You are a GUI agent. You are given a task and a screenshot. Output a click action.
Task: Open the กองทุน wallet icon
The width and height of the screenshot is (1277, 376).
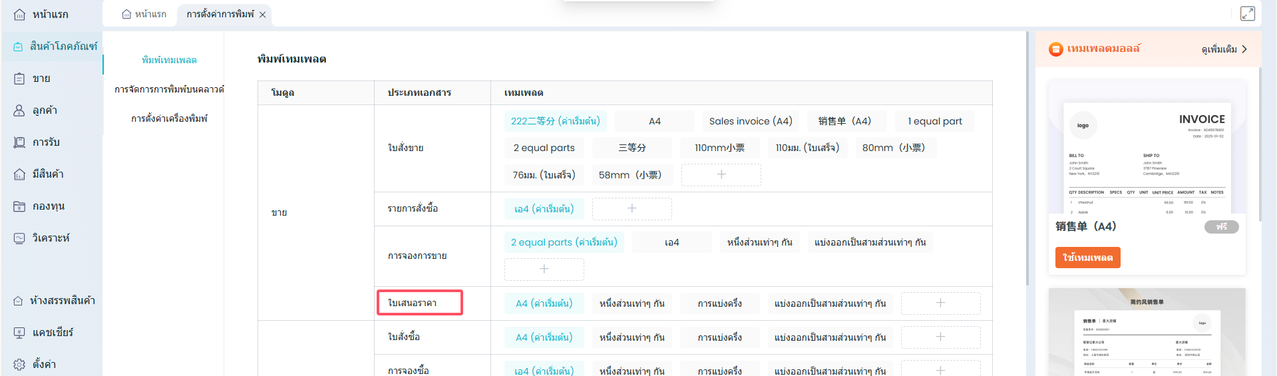tap(19, 206)
